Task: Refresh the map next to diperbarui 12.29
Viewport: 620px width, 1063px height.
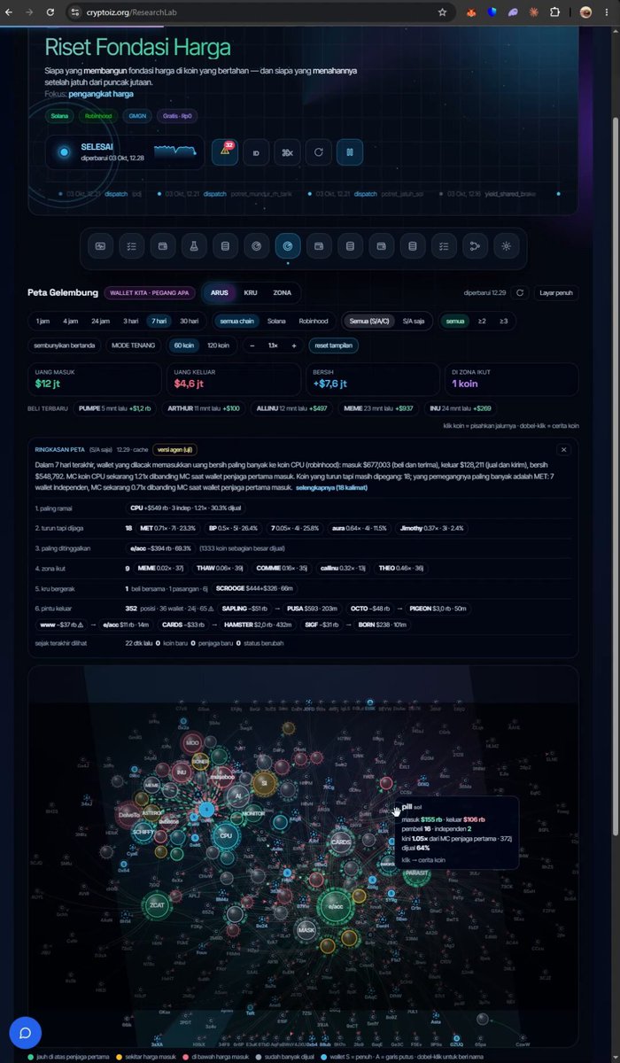Action: click(520, 292)
